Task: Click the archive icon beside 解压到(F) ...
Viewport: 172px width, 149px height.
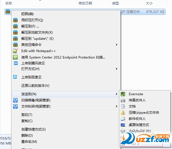Action: (15, 26)
